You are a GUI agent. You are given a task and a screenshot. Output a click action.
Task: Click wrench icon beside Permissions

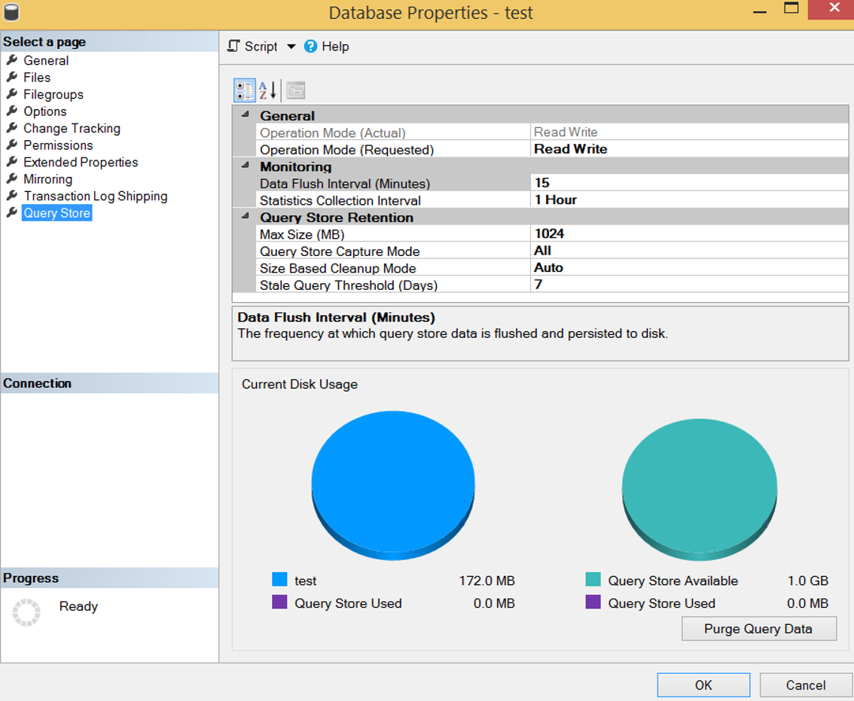12,145
